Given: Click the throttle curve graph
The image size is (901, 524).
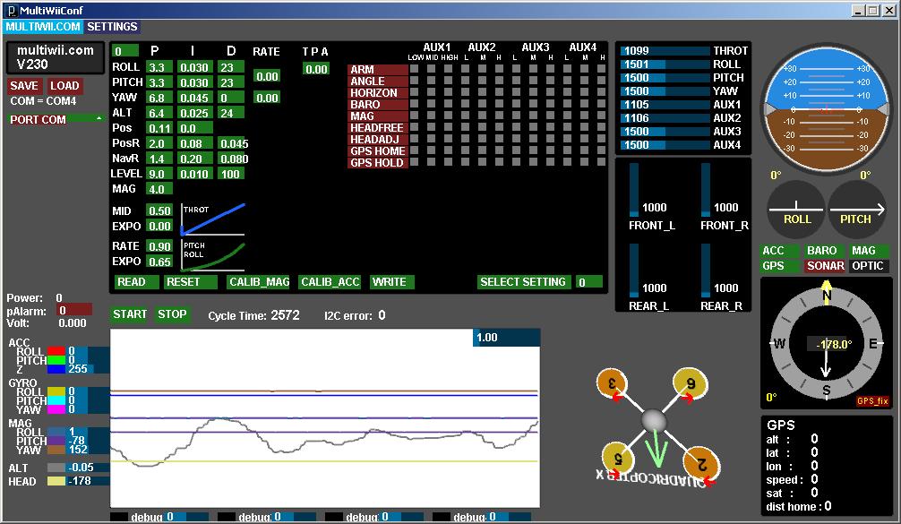Looking at the screenshot, I should tap(213, 219).
